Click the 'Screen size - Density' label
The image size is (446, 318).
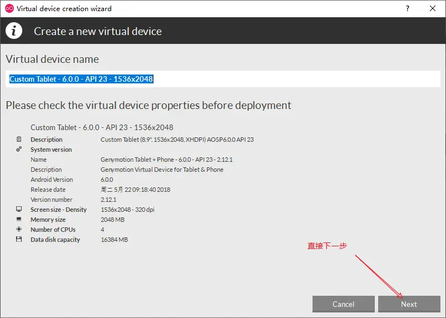[x=58, y=210]
